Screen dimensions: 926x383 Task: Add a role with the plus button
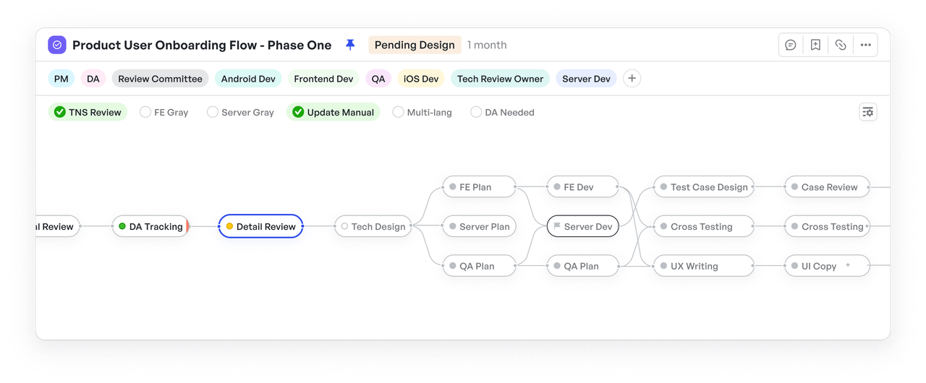[632, 79]
